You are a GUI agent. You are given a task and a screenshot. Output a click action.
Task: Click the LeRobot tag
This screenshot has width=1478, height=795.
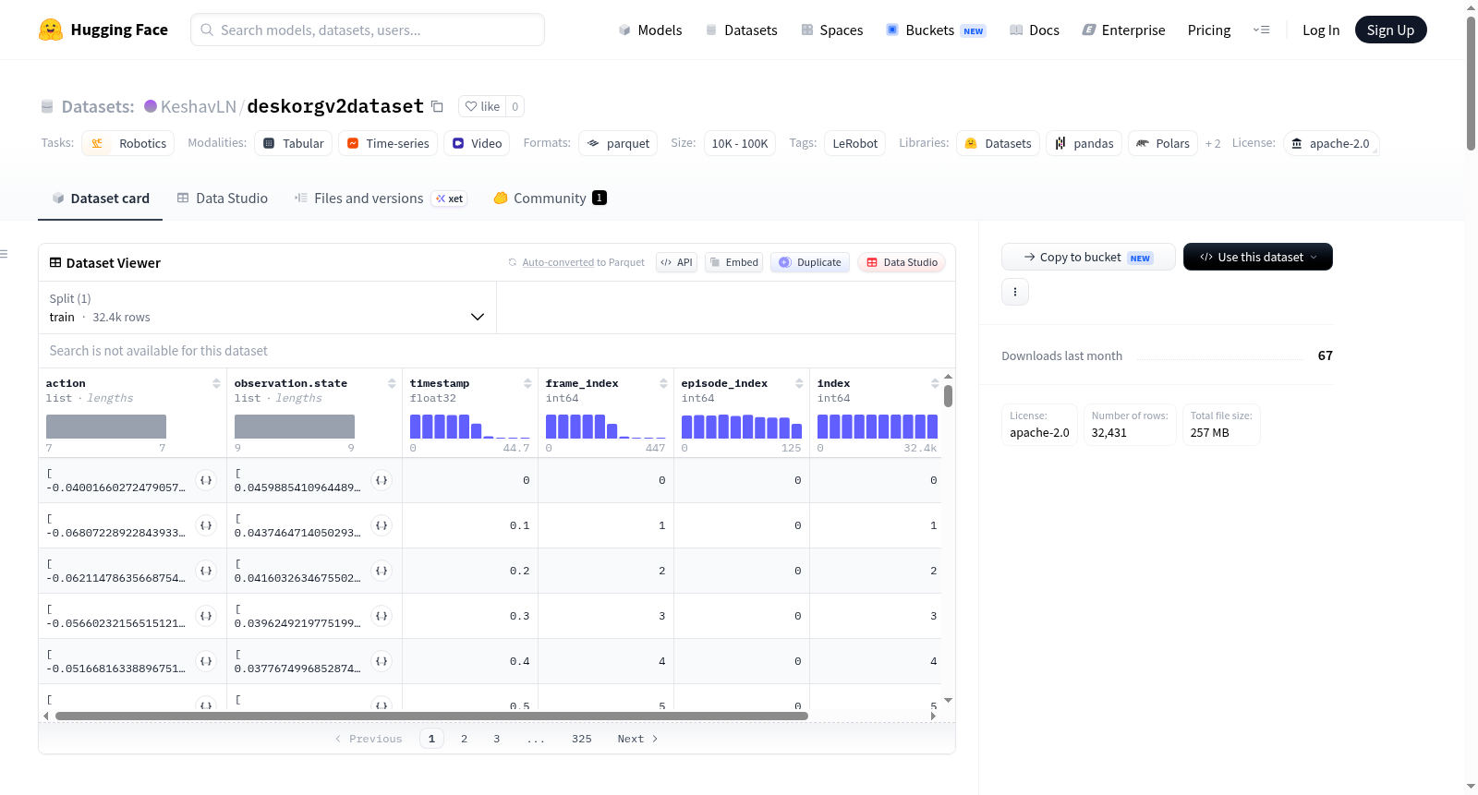coord(855,143)
